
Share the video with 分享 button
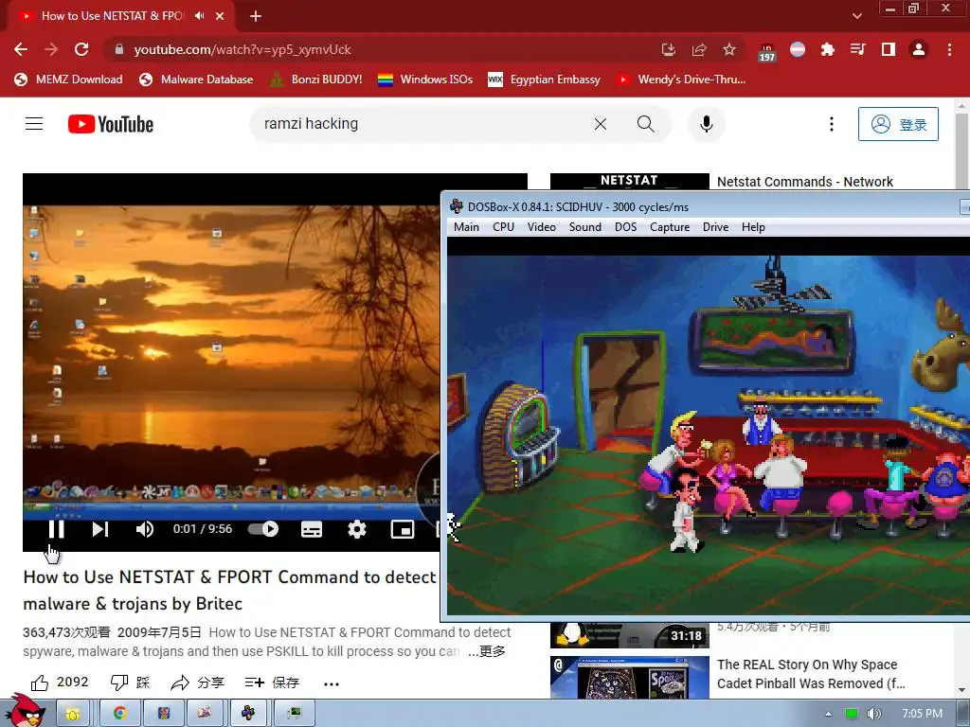tap(198, 683)
